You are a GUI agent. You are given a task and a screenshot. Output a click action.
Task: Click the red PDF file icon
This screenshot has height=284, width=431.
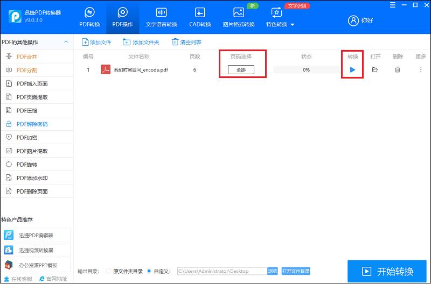[106, 70]
